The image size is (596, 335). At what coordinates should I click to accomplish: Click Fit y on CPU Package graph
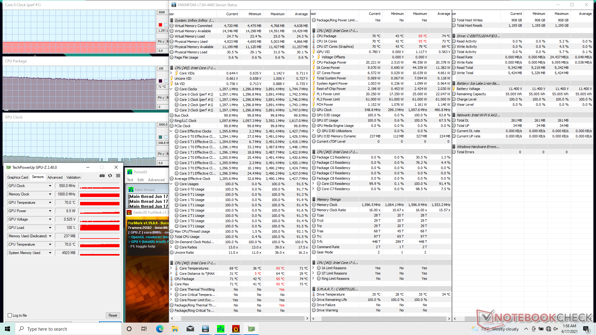point(161,98)
